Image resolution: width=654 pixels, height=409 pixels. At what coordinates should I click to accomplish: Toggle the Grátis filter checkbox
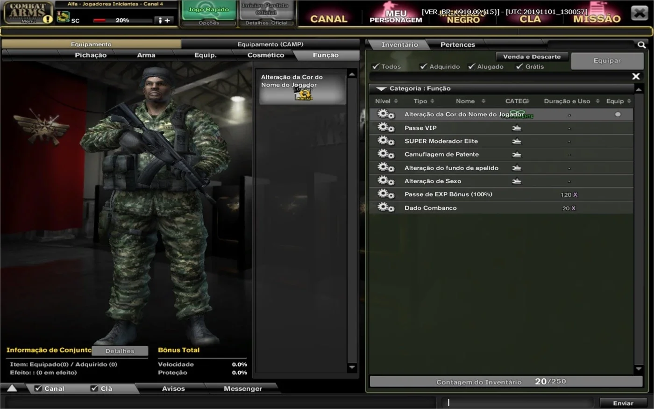coord(519,66)
